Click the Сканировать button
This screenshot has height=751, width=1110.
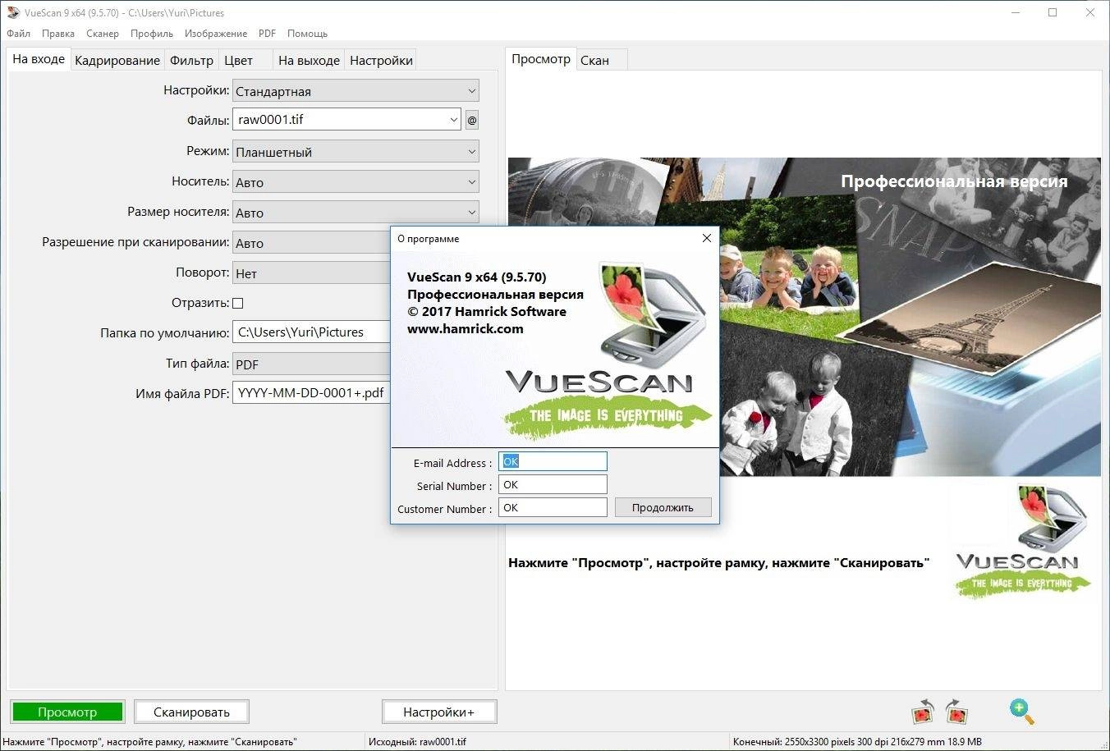(x=191, y=712)
